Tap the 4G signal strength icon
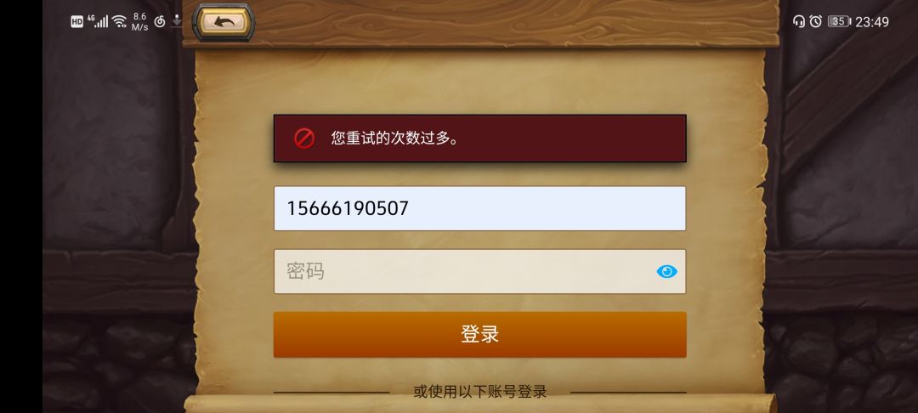 click(x=98, y=21)
